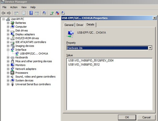Select USB\VID_1A86&PID_5512&REV_0304 value
Image resolution: width=158 pixels, height=121 pixels.
[91, 60]
